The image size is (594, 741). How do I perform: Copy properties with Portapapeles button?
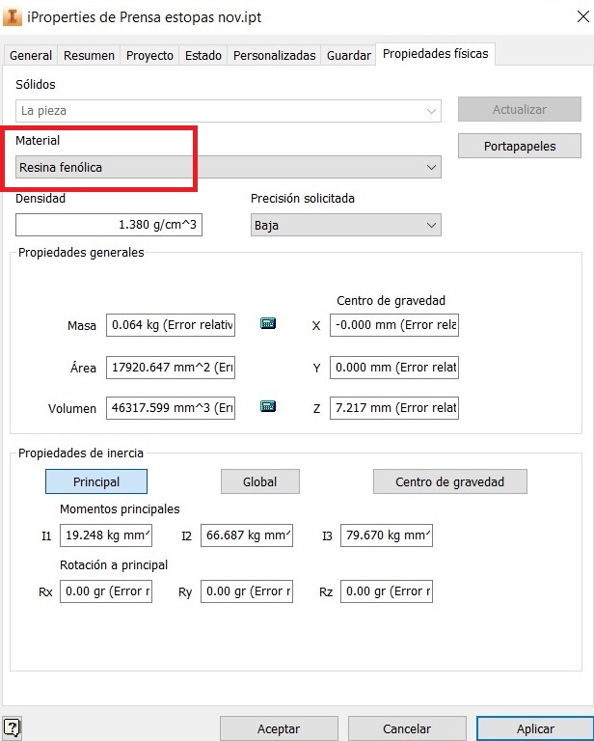(520, 146)
